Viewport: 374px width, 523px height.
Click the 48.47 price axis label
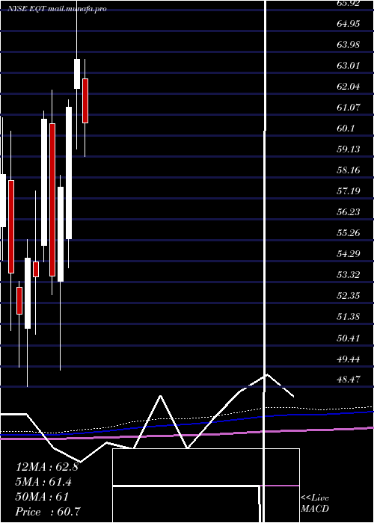[349, 380]
